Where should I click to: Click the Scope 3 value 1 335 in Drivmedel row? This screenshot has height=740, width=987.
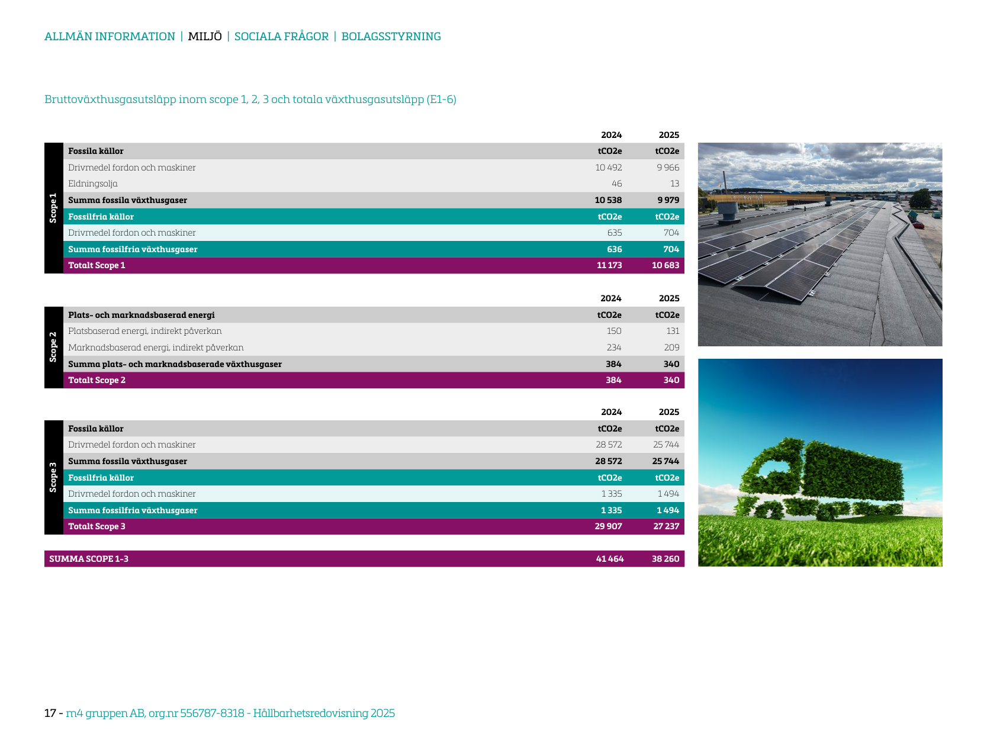tap(612, 494)
